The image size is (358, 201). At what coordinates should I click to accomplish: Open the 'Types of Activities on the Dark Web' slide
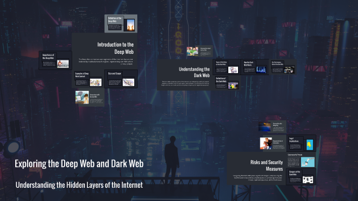coord(227,67)
